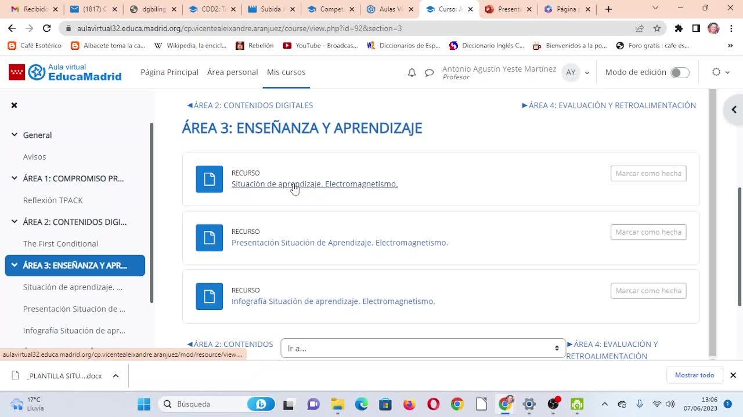
Task: Go to Página Principal
Action: [169, 72]
